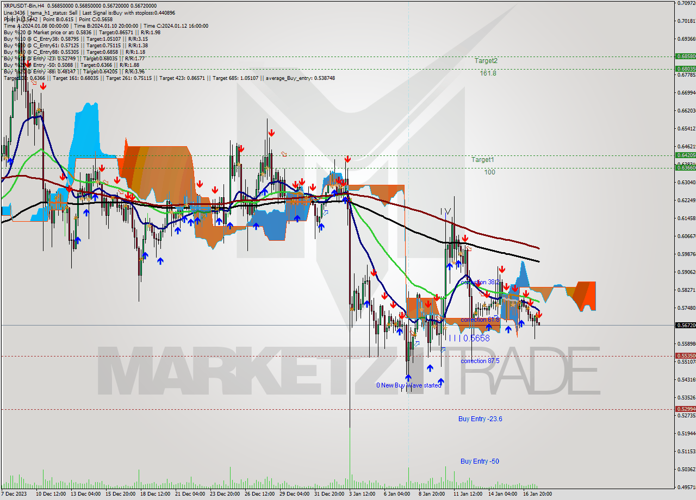Click the Target1 chart label
Image resolution: width=696 pixels, height=500 pixels.
[483, 160]
